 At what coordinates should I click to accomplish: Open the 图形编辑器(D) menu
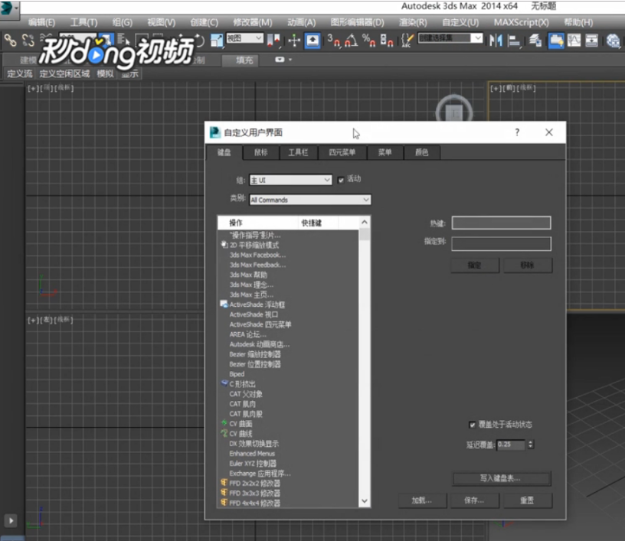pos(358,22)
